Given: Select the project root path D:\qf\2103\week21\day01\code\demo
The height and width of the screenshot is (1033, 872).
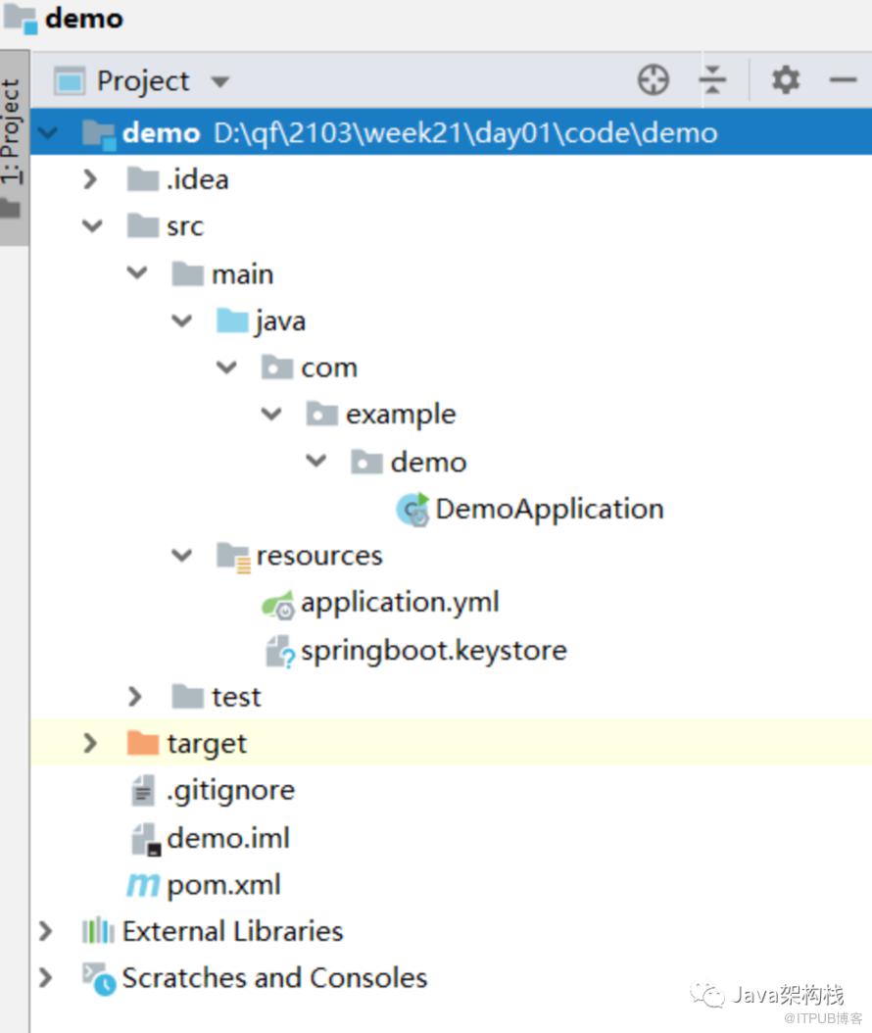Looking at the screenshot, I should pyautogui.click(x=465, y=133).
